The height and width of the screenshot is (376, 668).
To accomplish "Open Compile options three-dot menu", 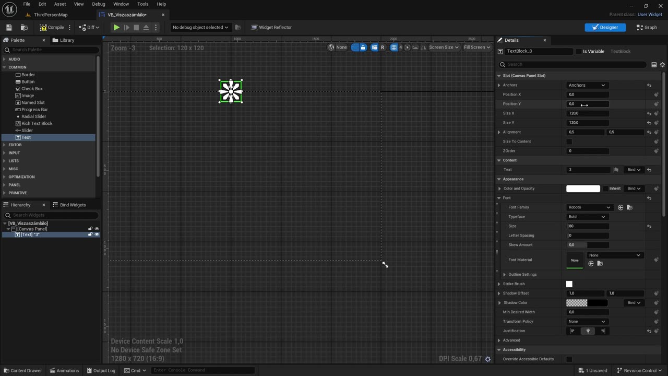I will tap(70, 27).
